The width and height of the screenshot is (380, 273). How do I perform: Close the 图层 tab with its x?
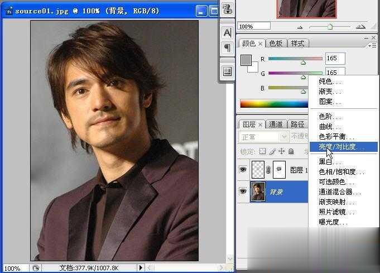point(260,124)
